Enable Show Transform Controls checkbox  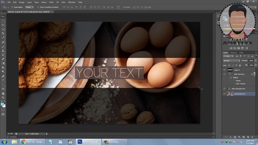38,7
